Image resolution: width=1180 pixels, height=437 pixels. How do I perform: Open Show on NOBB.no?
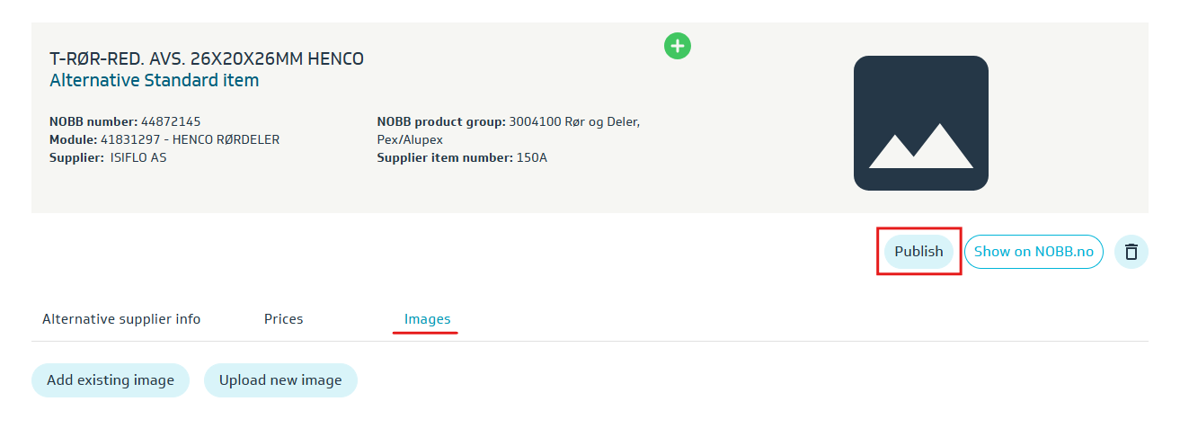click(1034, 252)
